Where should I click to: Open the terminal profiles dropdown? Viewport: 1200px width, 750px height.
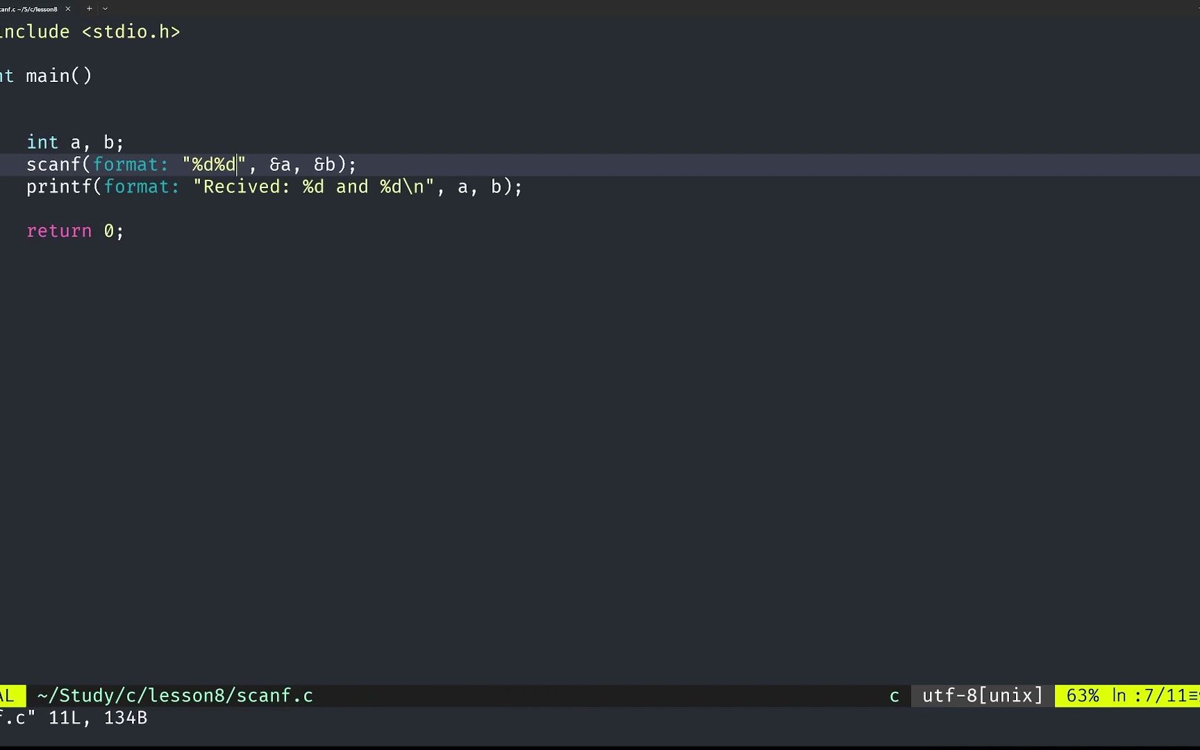point(105,9)
